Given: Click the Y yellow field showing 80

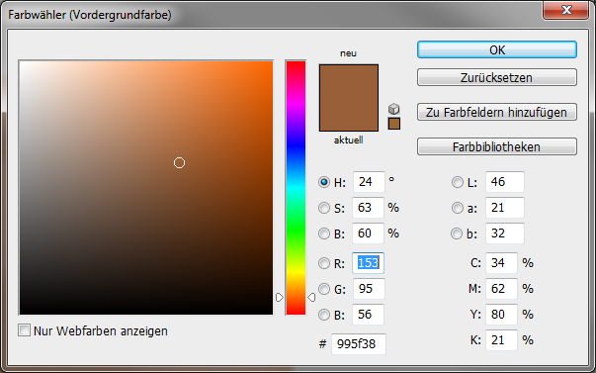Looking at the screenshot, I should pyautogui.click(x=501, y=315).
